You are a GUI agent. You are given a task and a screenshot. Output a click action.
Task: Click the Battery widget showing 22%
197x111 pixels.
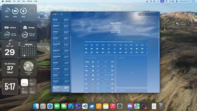(10, 31)
